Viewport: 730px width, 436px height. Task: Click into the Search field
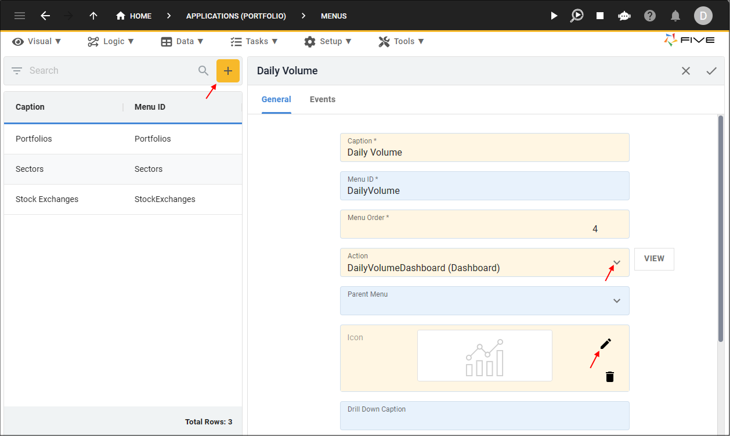pyautogui.click(x=110, y=70)
